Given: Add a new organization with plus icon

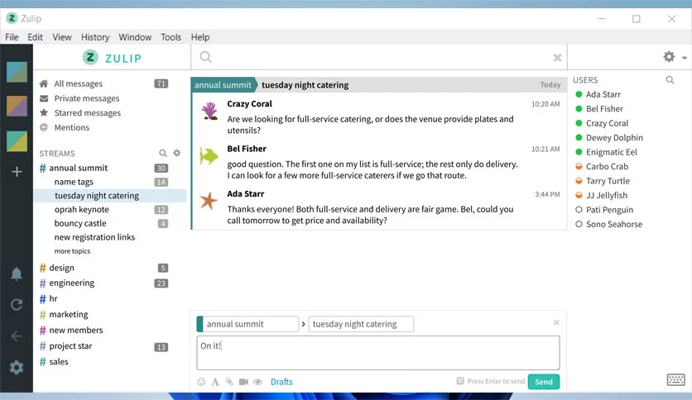Looking at the screenshot, I should (x=17, y=171).
